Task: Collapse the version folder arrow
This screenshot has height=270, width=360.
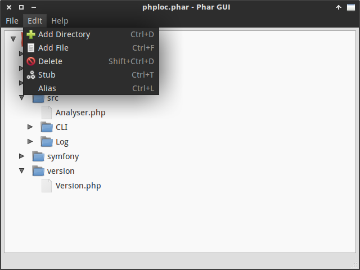Action: click(21, 171)
